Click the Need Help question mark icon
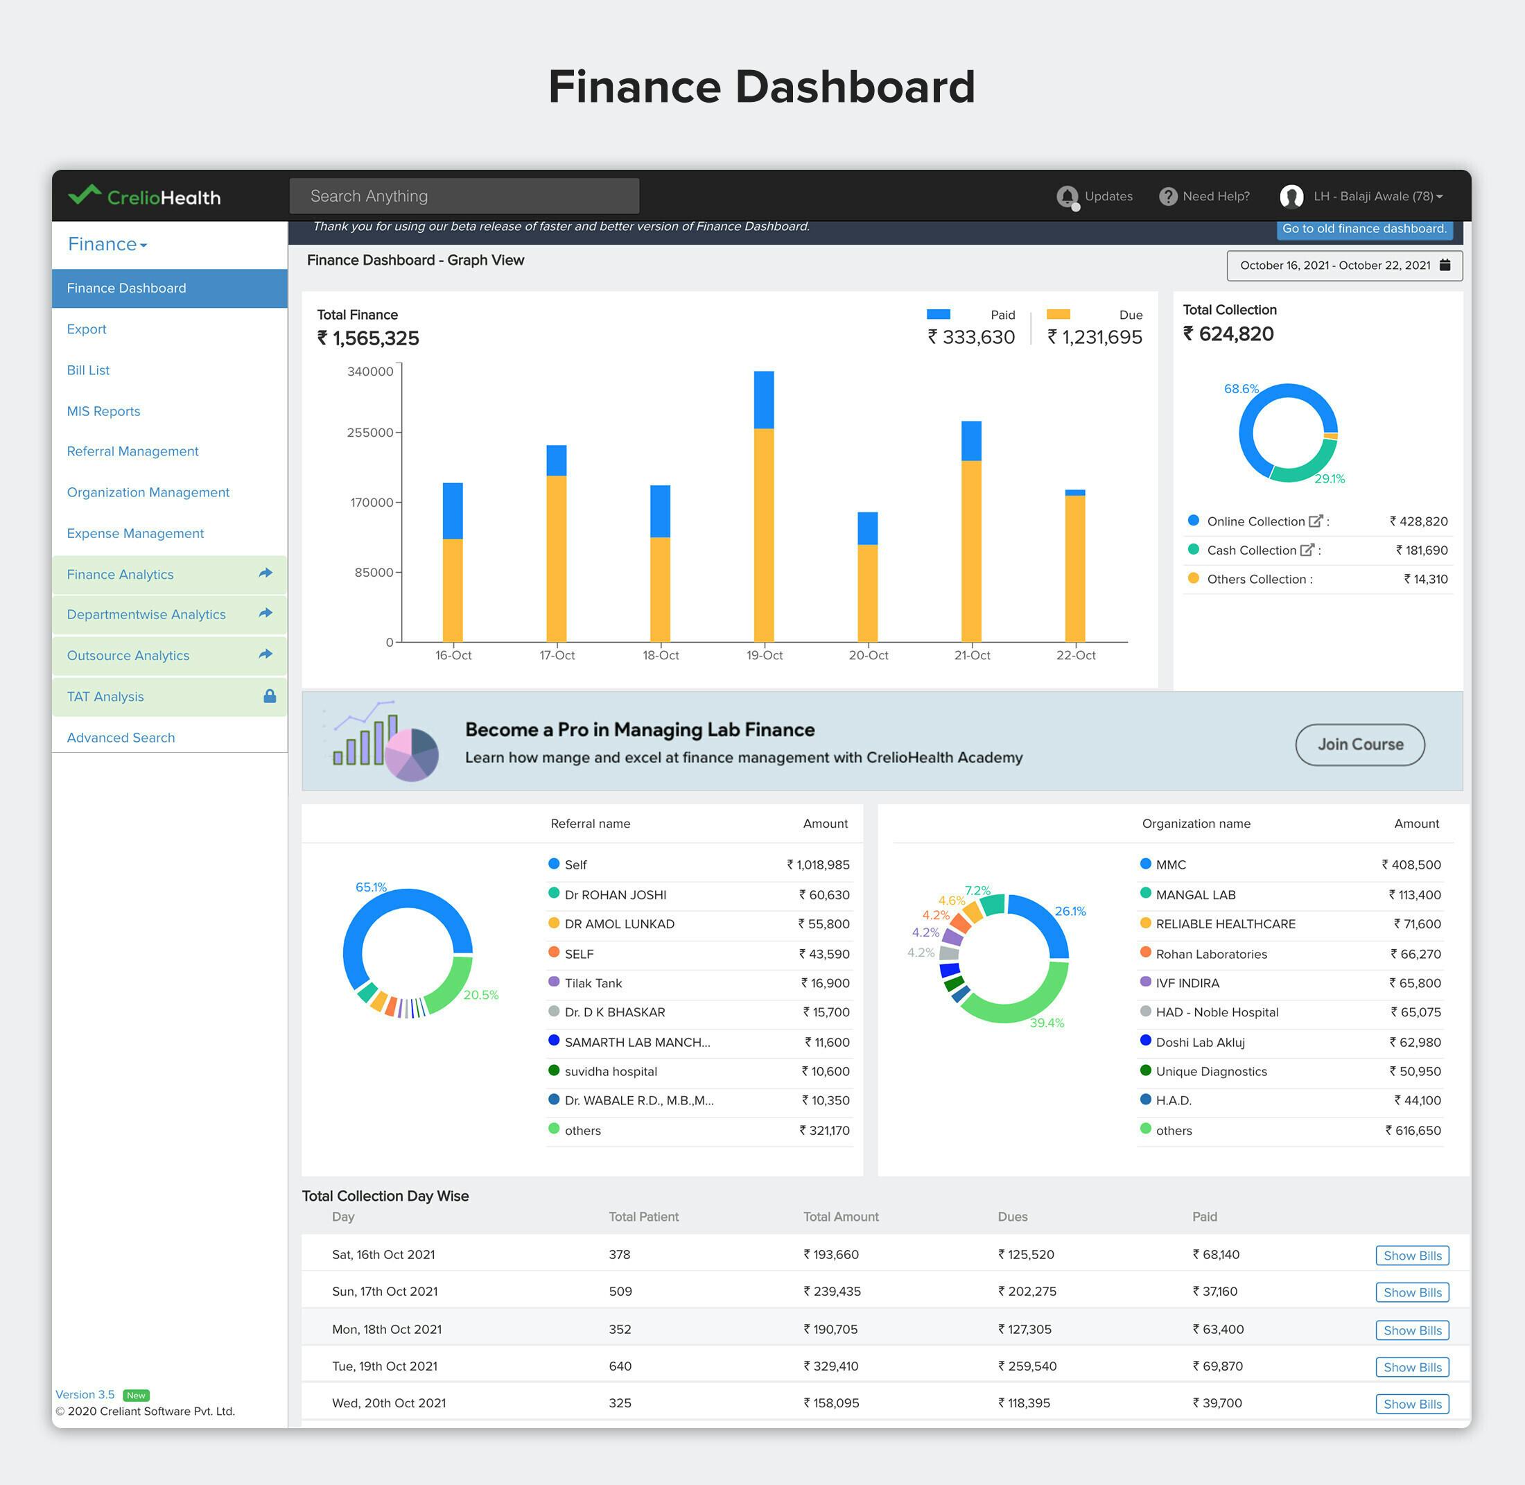This screenshot has height=1485, width=1525. point(1167,197)
